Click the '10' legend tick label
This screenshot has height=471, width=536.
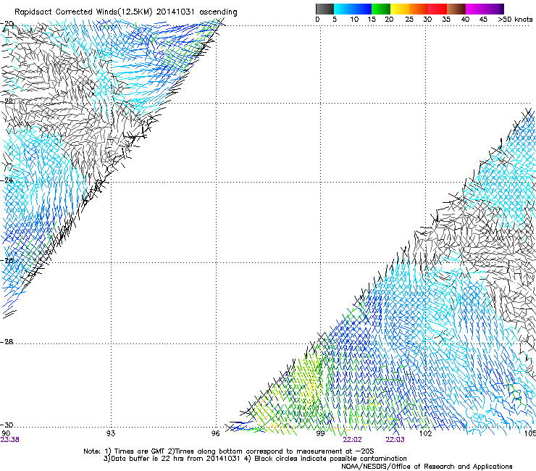pyautogui.click(x=354, y=20)
